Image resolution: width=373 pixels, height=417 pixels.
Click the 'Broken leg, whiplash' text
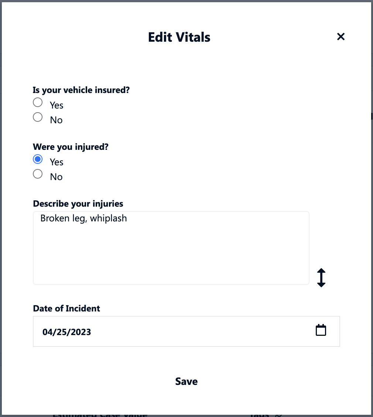point(83,218)
